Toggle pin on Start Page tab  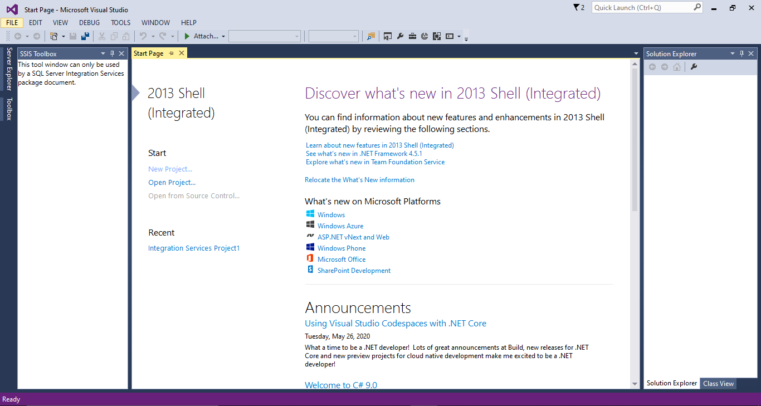coord(171,53)
